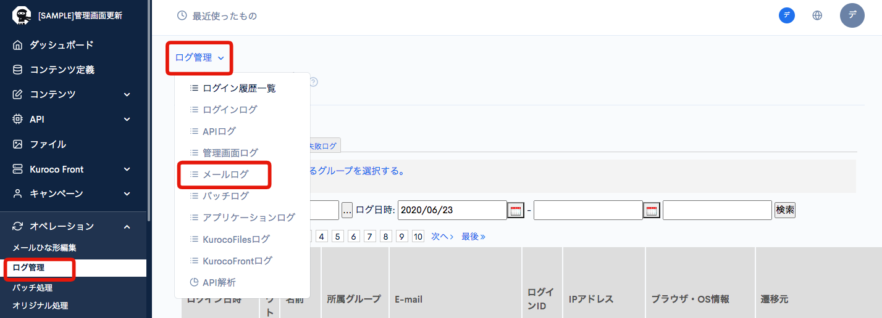The width and height of the screenshot is (882, 318).
Task: Click the clock icon beside recently used
Action: click(182, 15)
